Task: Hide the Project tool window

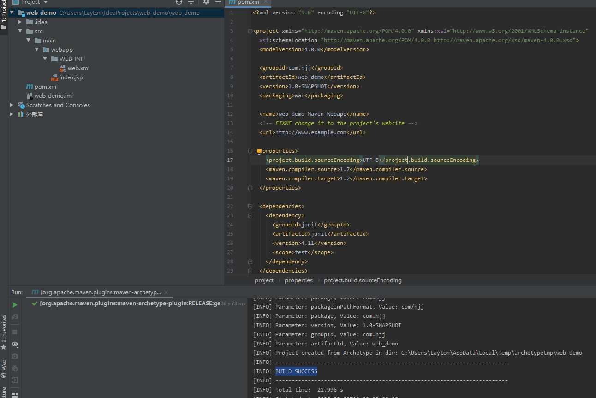Action: (x=218, y=2)
